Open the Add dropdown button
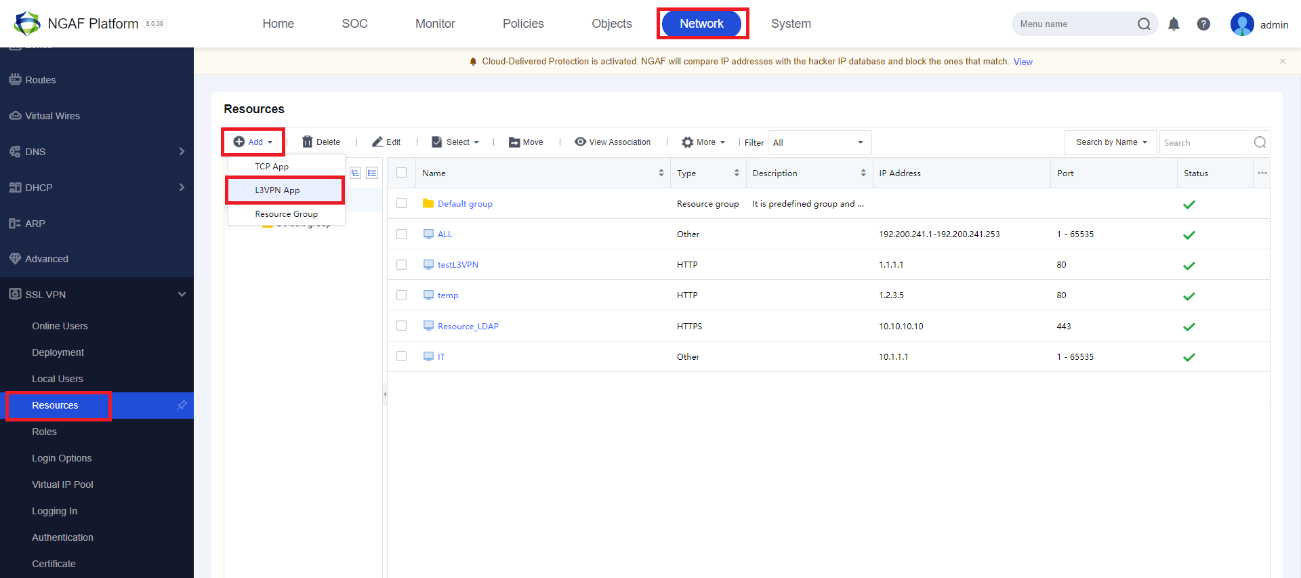The height and width of the screenshot is (578, 1301). coord(253,142)
